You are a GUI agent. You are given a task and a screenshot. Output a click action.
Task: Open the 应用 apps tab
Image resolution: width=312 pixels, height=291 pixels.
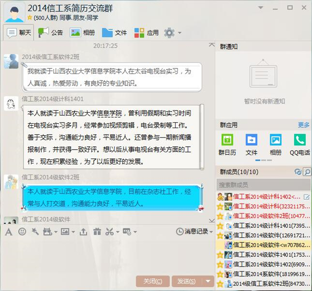146,33
